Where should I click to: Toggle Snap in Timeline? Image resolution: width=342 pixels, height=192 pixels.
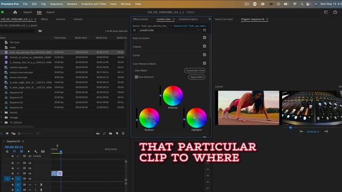14,151
